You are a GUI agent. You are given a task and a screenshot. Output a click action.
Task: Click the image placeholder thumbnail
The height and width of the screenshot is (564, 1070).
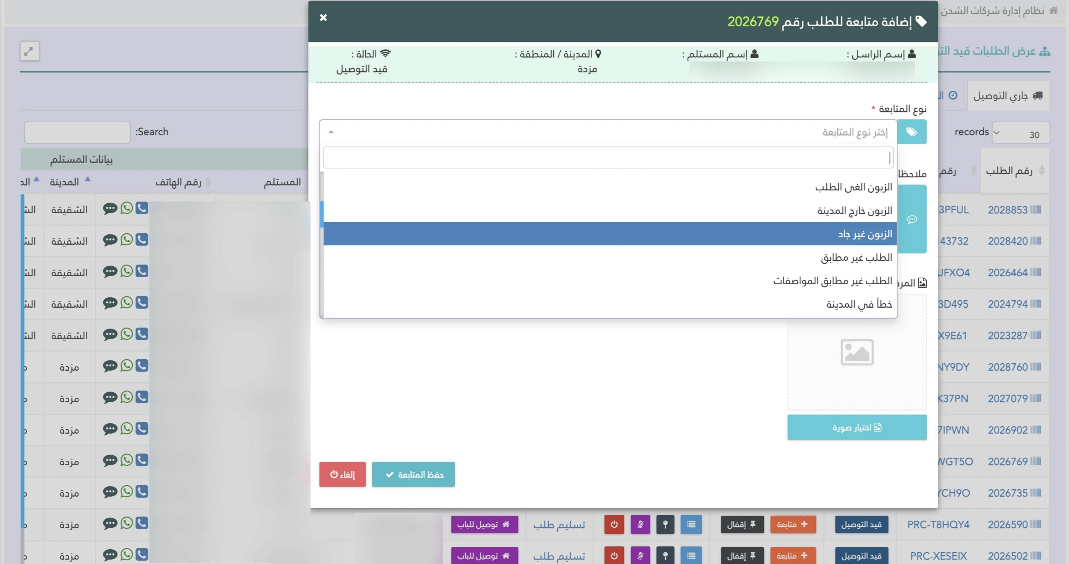pyautogui.click(x=857, y=352)
